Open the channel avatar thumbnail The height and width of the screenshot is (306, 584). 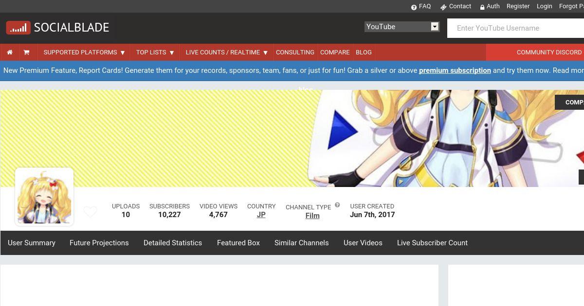pos(44,197)
